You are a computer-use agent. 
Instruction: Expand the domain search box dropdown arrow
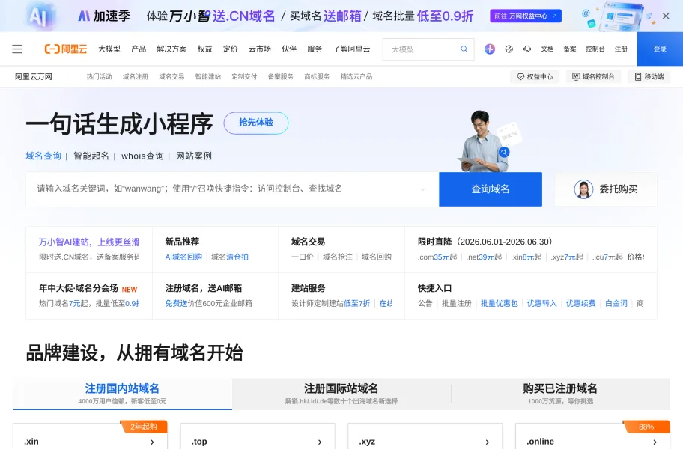pos(422,189)
